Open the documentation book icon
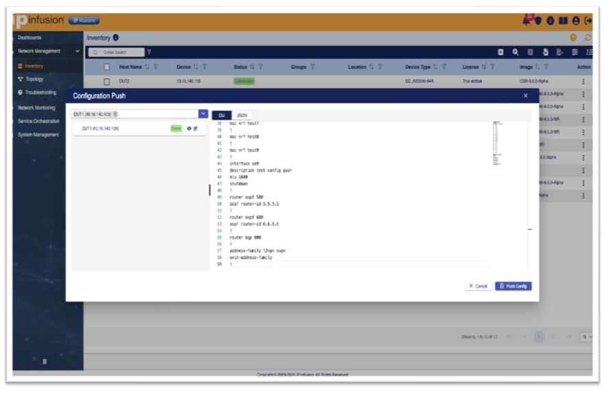Image resolution: width=608 pixels, height=394 pixels. pyautogui.click(x=563, y=21)
